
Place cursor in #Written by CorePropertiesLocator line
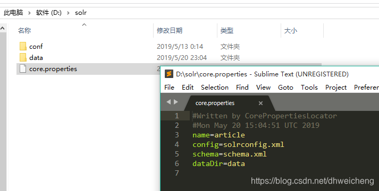click(x=265, y=116)
